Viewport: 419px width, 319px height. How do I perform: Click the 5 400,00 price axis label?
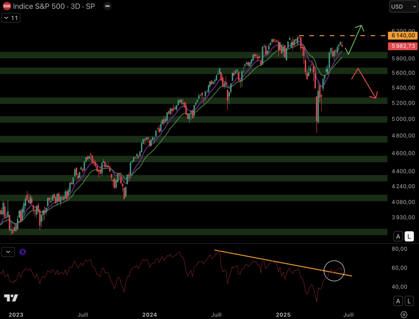(x=403, y=87)
